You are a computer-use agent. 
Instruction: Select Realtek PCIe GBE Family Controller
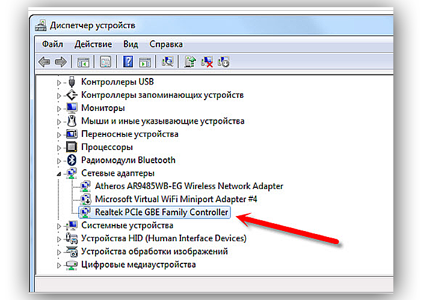(x=162, y=212)
